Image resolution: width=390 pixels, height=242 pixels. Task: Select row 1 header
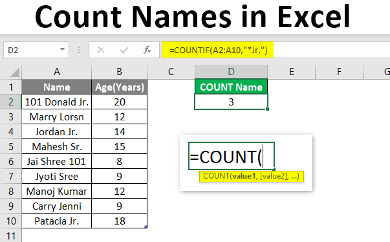pos(11,87)
